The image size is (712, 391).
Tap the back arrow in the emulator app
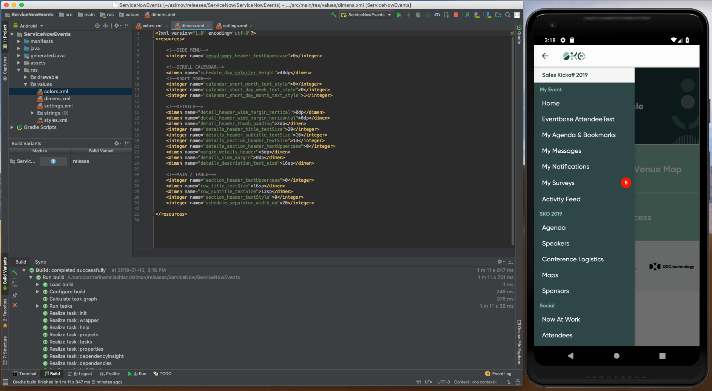pyautogui.click(x=545, y=56)
